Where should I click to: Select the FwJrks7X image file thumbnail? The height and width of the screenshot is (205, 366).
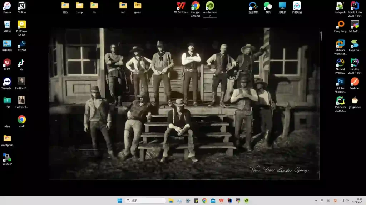21,103
